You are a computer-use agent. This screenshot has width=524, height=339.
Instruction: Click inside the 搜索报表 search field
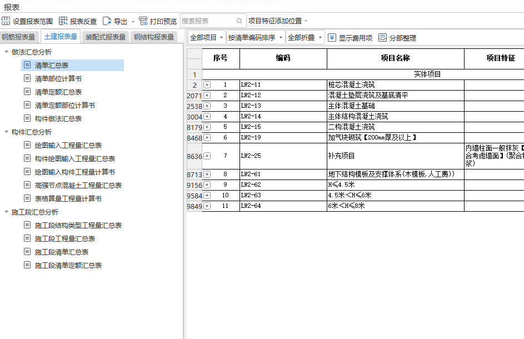point(206,20)
